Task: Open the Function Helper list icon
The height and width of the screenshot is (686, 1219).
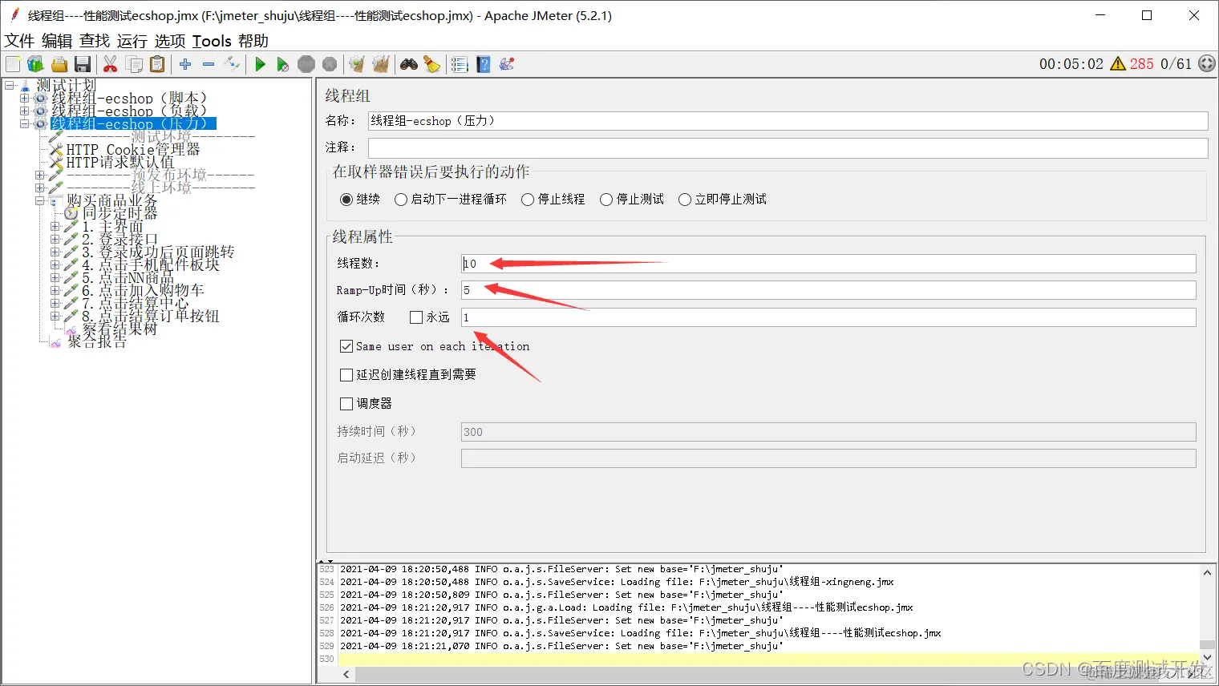Action: pos(460,64)
